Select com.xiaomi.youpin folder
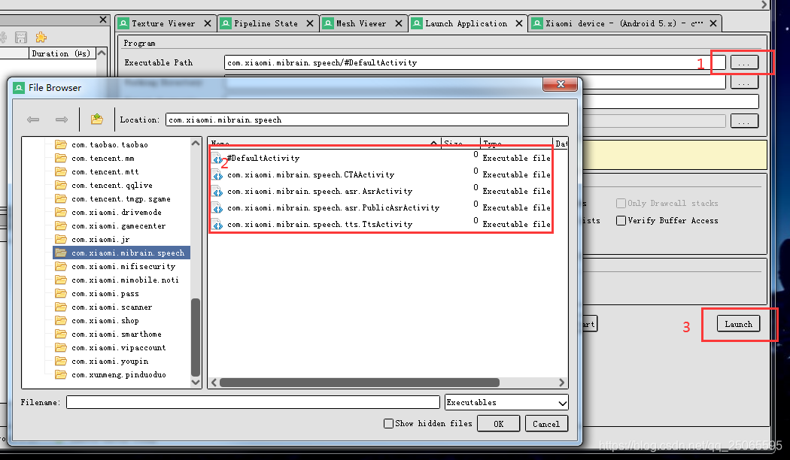 coord(110,362)
